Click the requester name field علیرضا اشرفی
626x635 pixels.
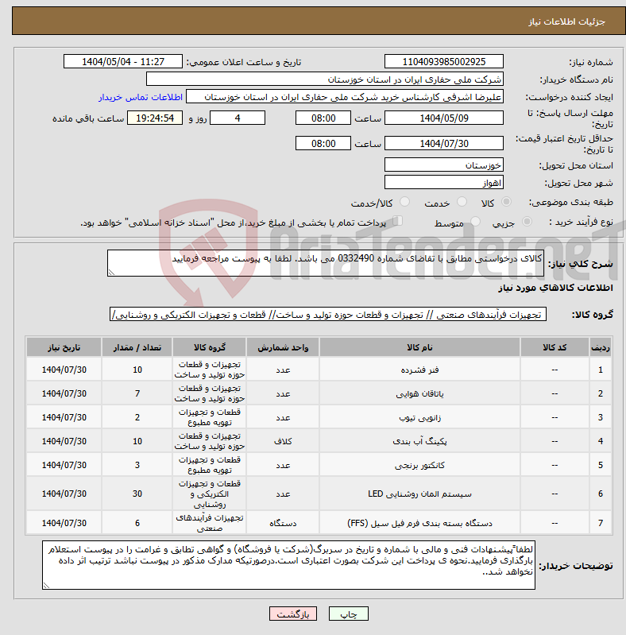pos(345,97)
